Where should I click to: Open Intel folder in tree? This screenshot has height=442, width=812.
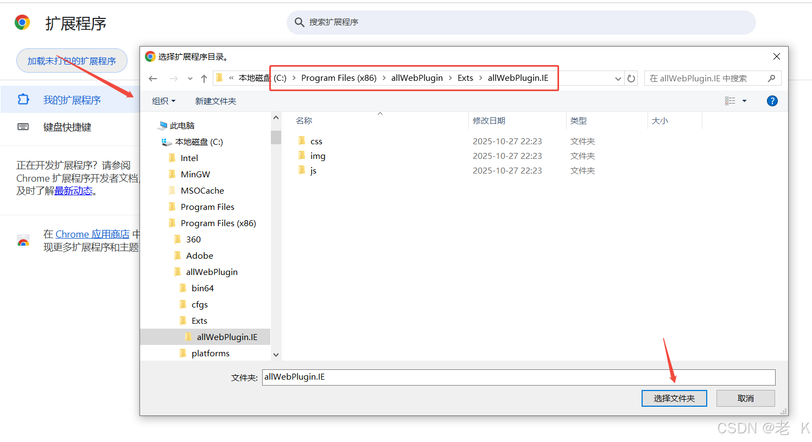pyautogui.click(x=189, y=158)
